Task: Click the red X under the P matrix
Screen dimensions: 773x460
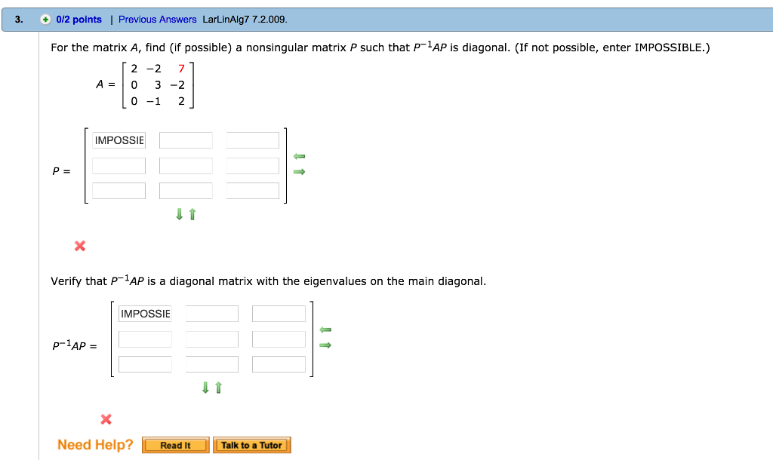Action: [x=80, y=245]
